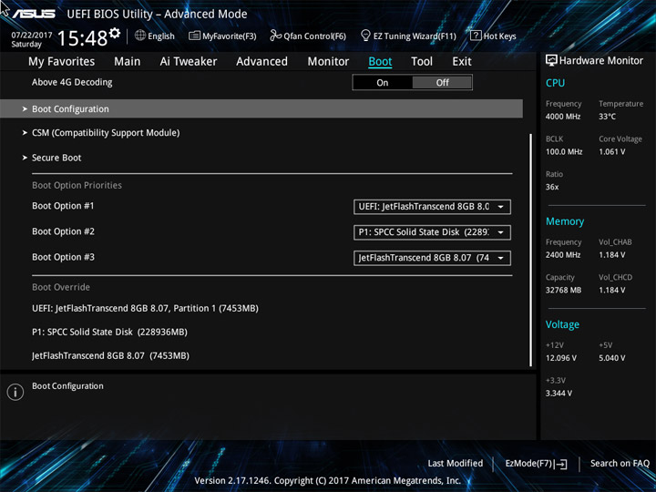Open the Exit tab

click(462, 62)
